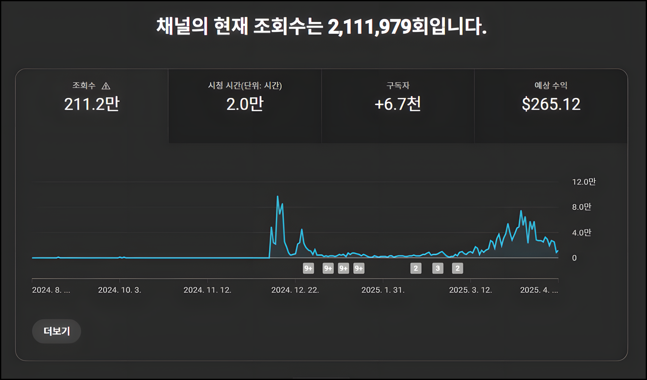This screenshot has width=647, height=380.
Task: Click the 2024. 12. 22. date axis label
Action: (x=295, y=290)
